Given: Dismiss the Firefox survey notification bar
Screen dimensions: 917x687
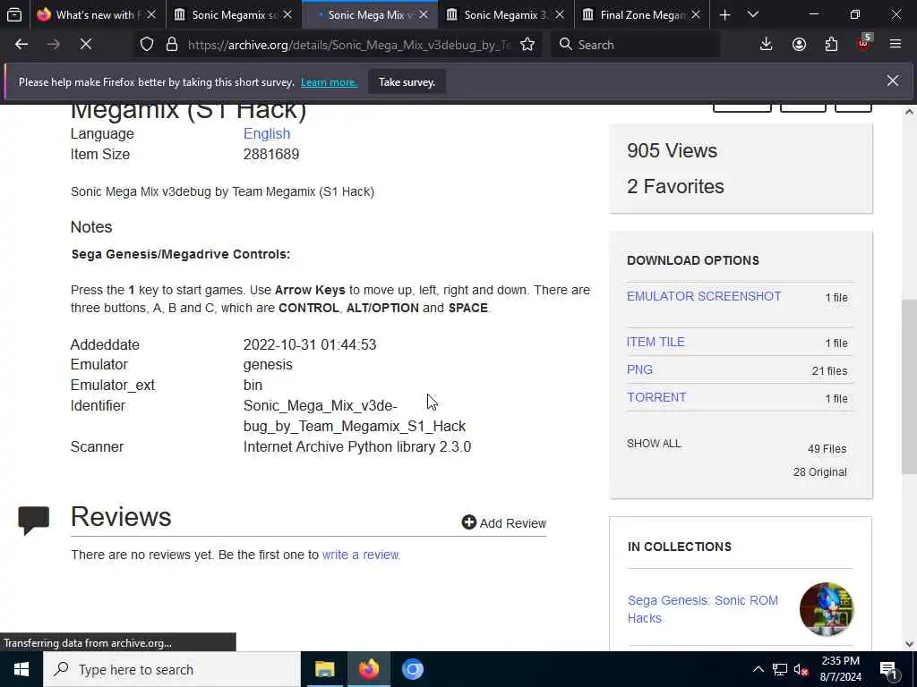Looking at the screenshot, I should tap(893, 81).
